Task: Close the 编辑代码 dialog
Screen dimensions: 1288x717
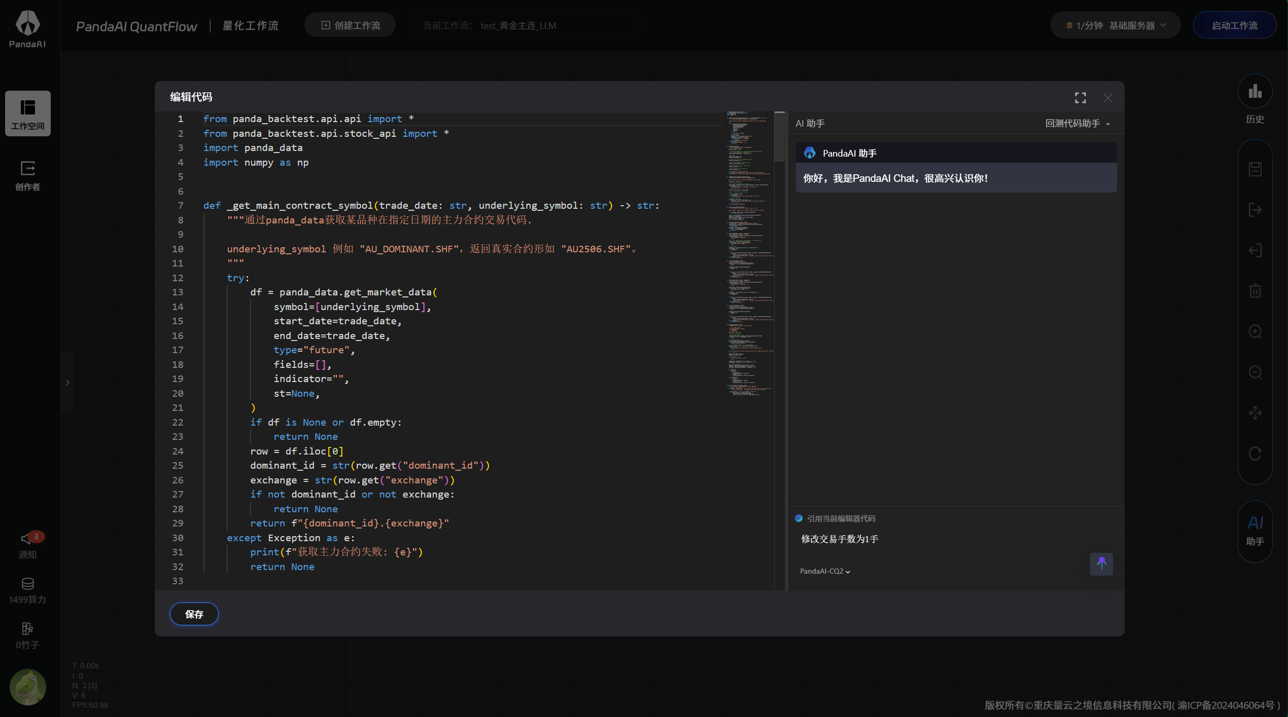Action: [1108, 98]
